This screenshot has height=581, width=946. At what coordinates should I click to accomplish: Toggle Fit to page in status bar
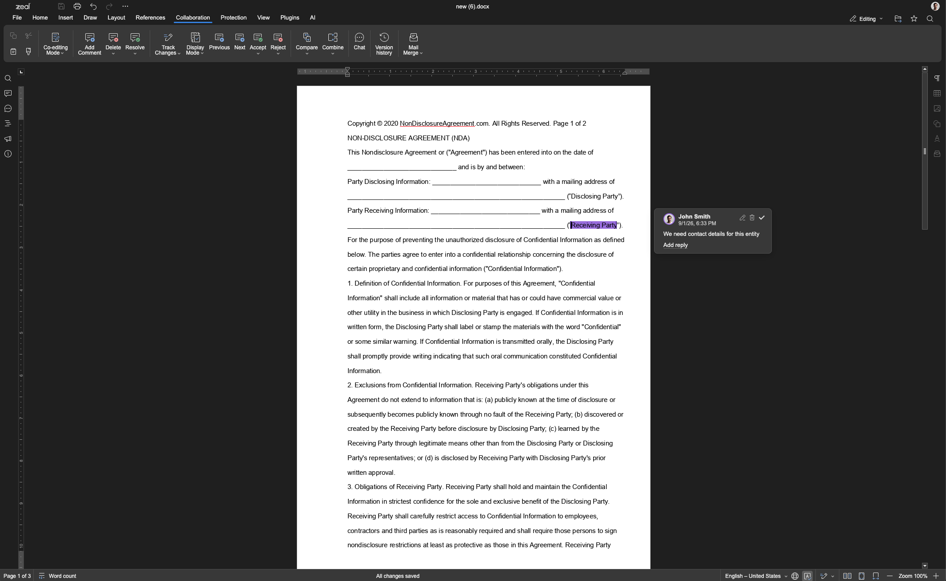(x=862, y=576)
